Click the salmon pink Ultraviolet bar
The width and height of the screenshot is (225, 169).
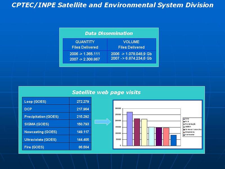[166, 137]
